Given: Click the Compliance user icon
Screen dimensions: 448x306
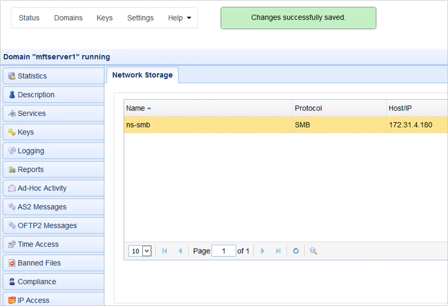Looking at the screenshot, I should click(x=11, y=282).
